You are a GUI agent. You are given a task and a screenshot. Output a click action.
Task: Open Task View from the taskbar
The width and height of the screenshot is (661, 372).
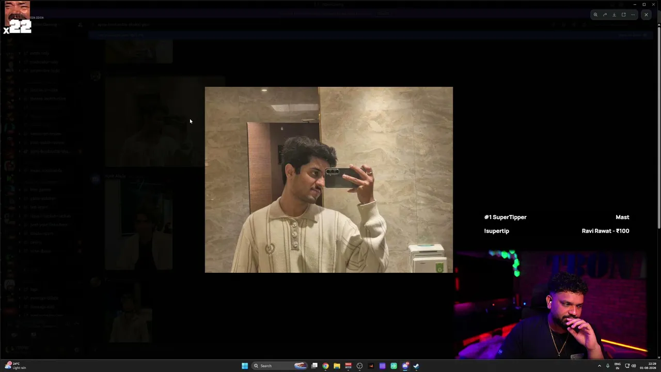[314, 366]
